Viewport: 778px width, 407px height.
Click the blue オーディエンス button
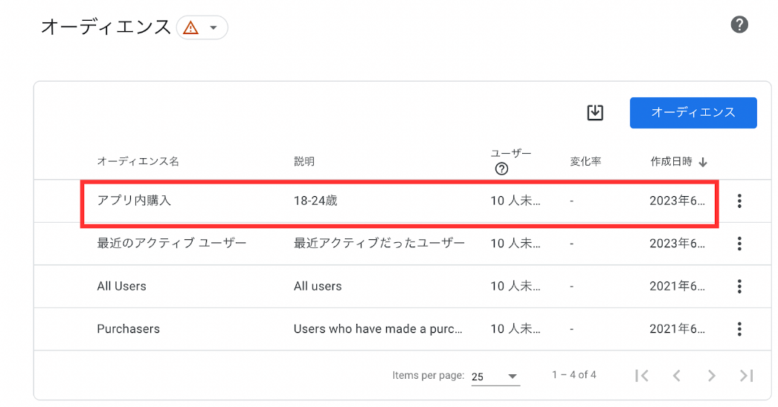693,113
